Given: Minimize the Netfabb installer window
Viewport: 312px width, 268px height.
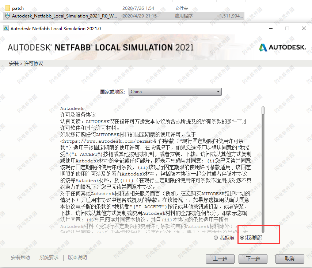Looking at the screenshot, I should [271, 28].
